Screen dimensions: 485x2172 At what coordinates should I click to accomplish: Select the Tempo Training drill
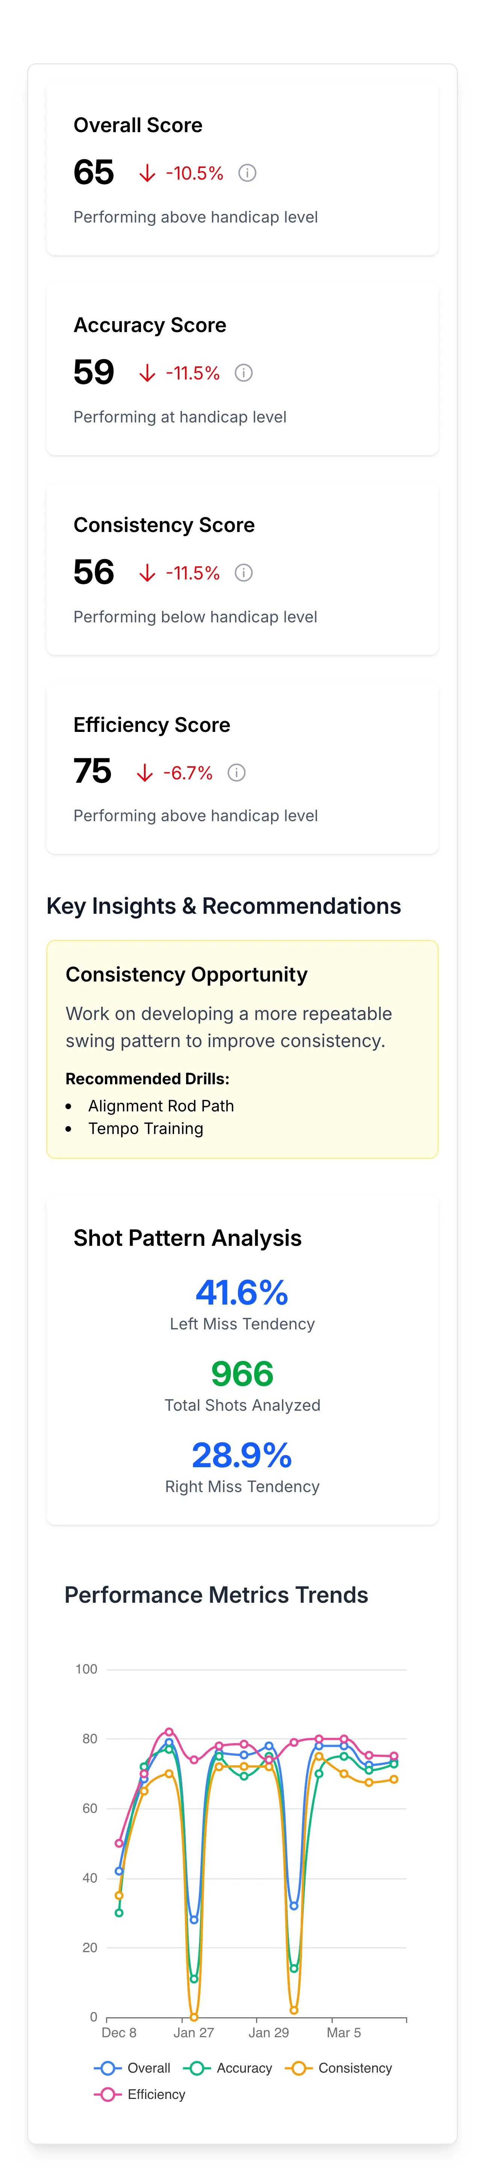[x=145, y=1128]
